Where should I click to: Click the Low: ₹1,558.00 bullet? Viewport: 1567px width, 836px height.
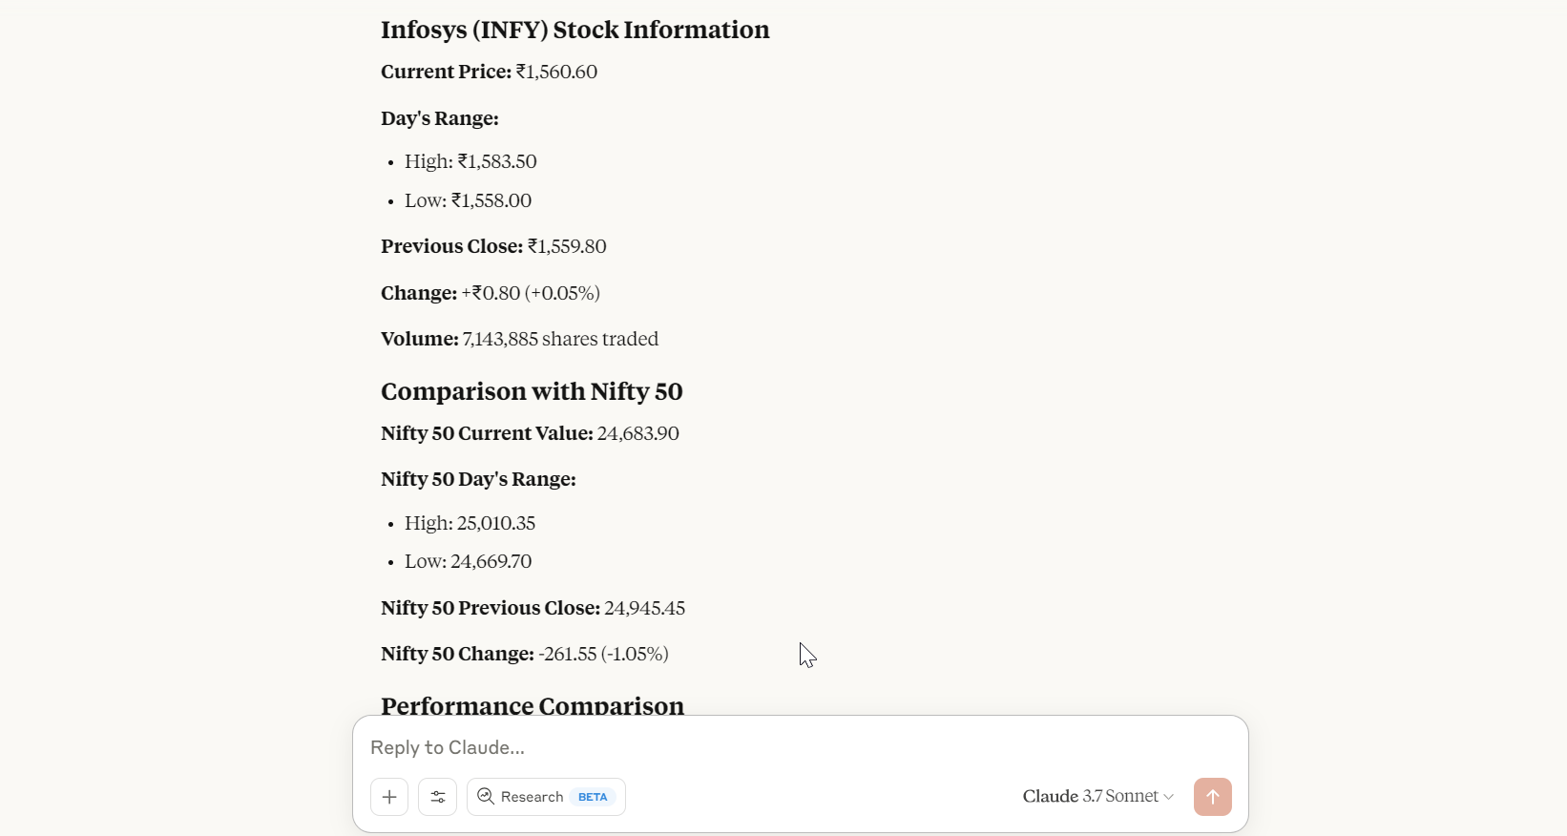[x=469, y=200]
